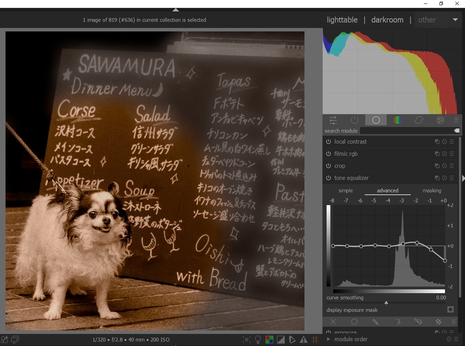Reset filmic rgb parameters
The height and width of the screenshot is (346, 465).
pyautogui.click(x=444, y=154)
